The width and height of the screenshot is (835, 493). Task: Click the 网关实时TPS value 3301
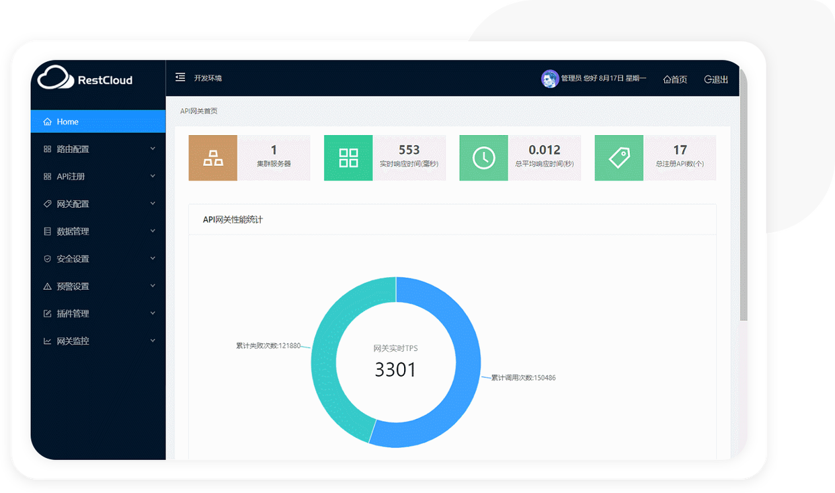[x=395, y=370]
